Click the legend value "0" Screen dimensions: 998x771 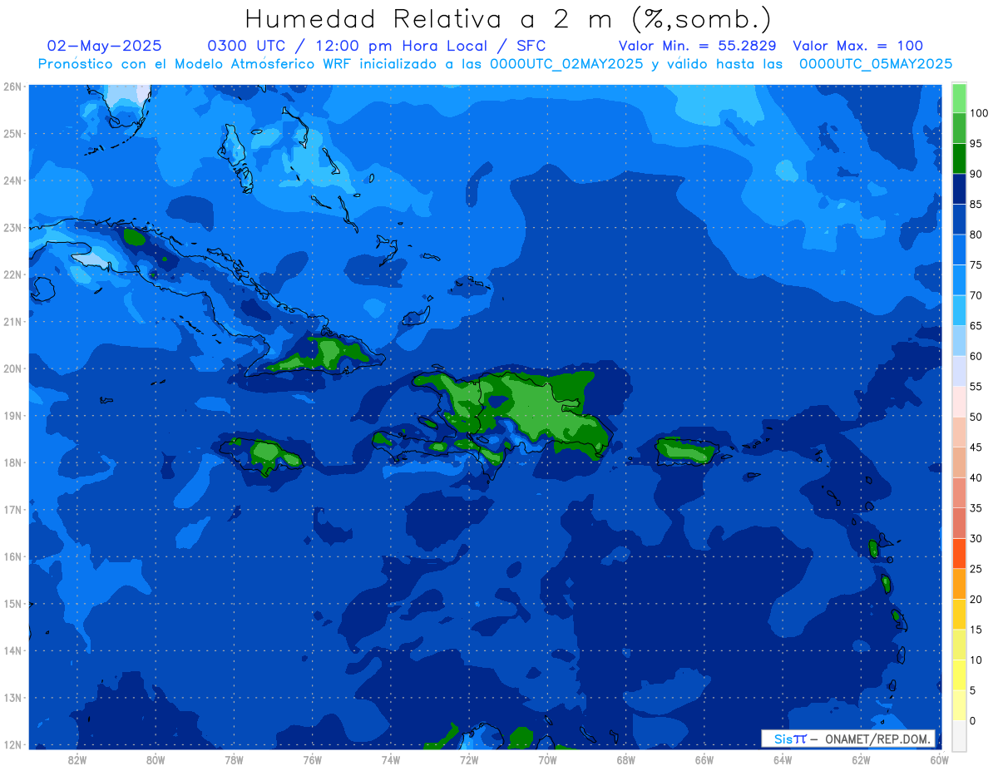click(x=973, y=721)
